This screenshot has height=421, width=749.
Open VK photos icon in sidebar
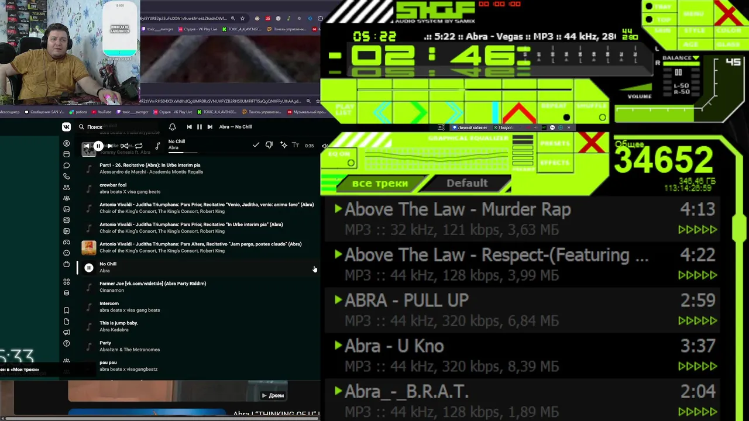coord(66,209)
